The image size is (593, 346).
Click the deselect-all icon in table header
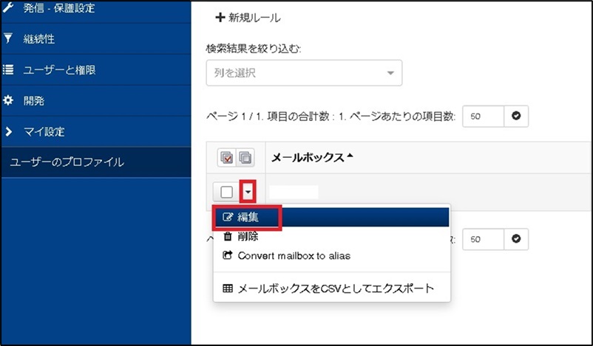pos(245,157)
